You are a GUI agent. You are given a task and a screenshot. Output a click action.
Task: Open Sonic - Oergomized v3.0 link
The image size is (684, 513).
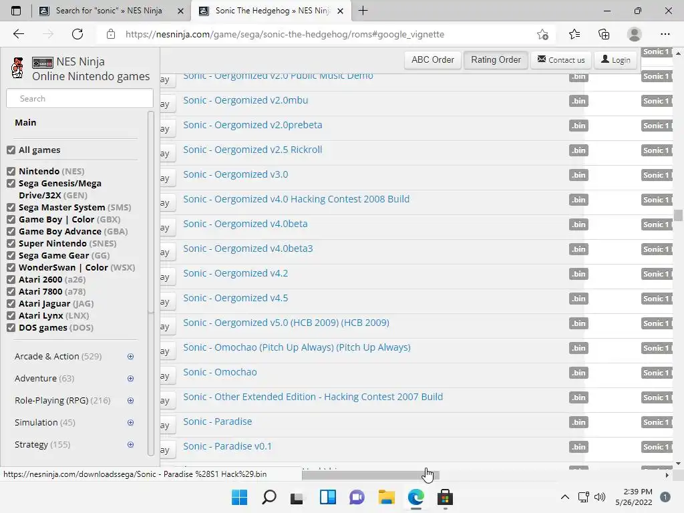(x=236, y=174)
